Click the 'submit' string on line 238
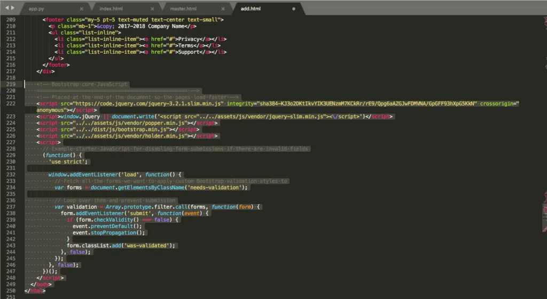The width and height of the screenshot is (547, 299). [x=140, y=213]
